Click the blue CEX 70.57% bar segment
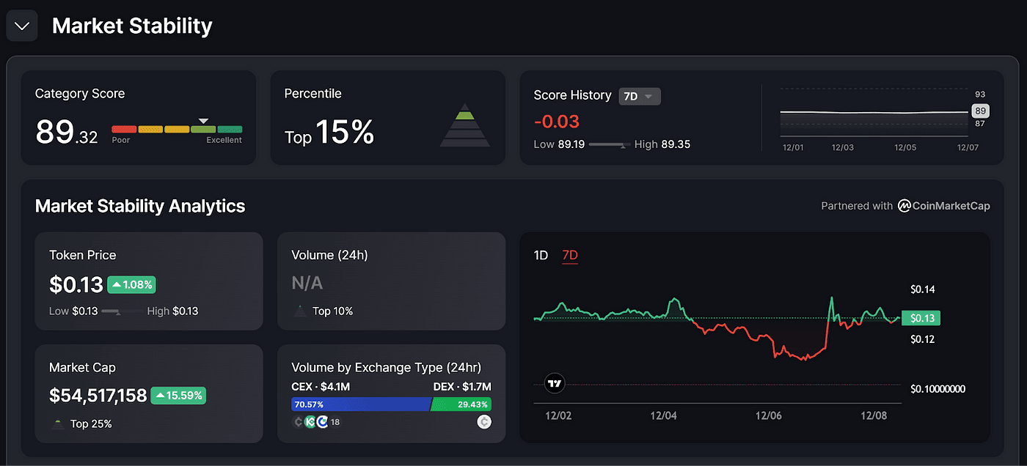1027x466 pixels. coord(361,404)
